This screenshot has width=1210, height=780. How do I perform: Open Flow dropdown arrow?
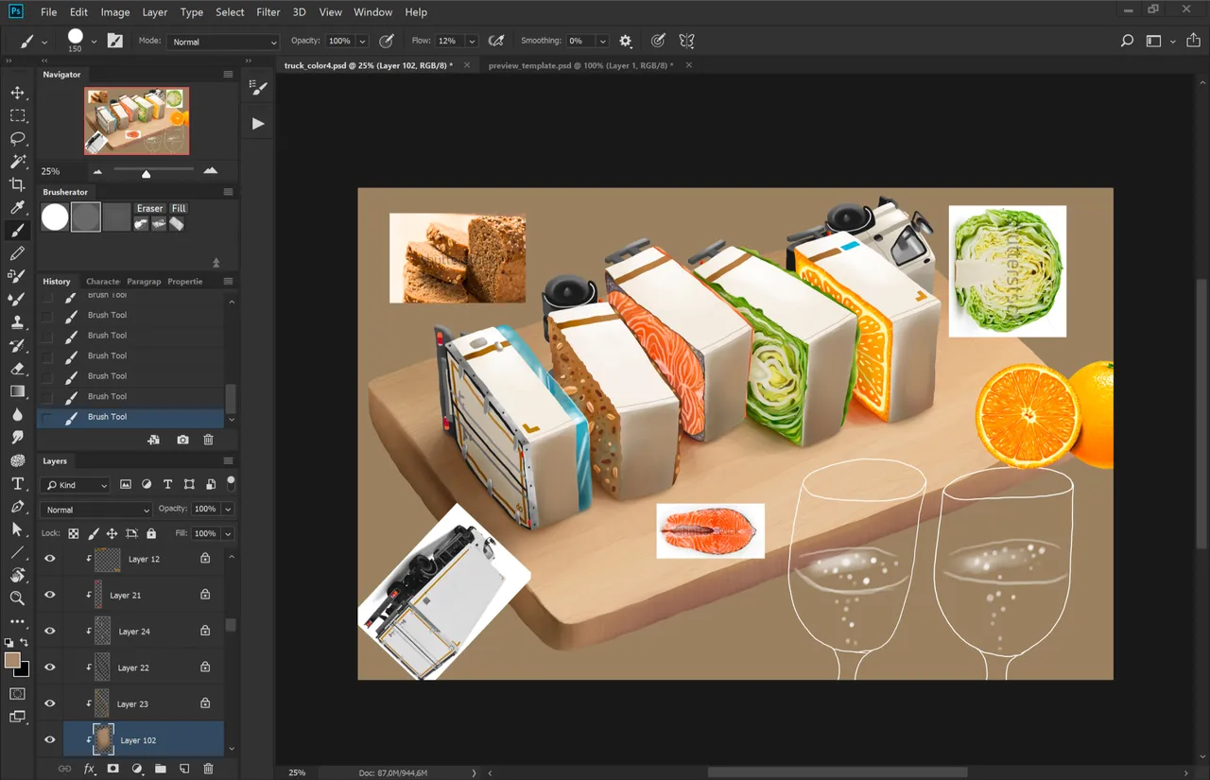tap(472, 42)
